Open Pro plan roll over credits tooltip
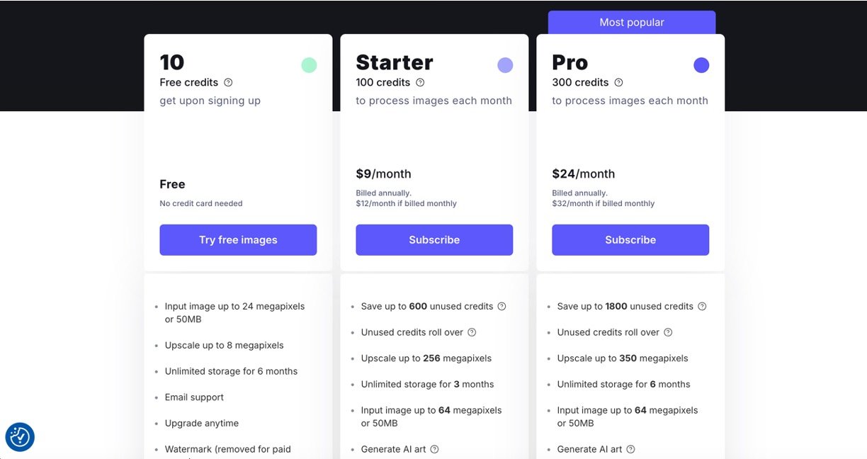Viewport: 867px width, 459px height. coord(668,332)
